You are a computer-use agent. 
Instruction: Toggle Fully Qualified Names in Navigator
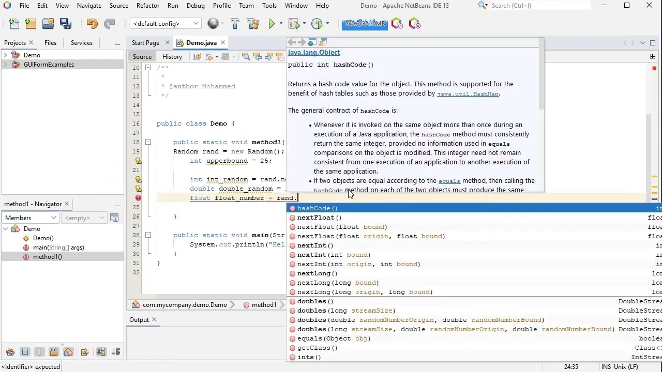coord(85,352)
